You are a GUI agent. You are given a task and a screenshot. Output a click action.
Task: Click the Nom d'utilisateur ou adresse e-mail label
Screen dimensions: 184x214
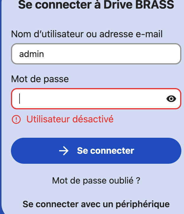pos(87,34)
